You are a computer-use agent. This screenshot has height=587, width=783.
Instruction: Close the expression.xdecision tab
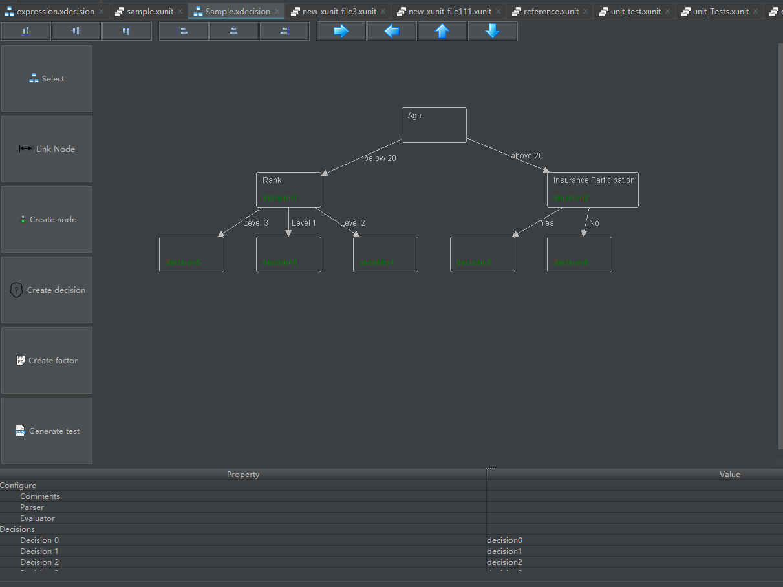(102, 12)
